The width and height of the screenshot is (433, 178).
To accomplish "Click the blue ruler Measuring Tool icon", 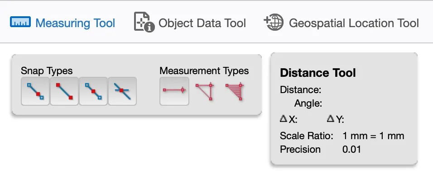I will (x=20, y=22).
